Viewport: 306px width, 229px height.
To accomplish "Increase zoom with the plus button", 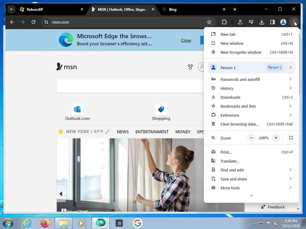I will (276, 138).
